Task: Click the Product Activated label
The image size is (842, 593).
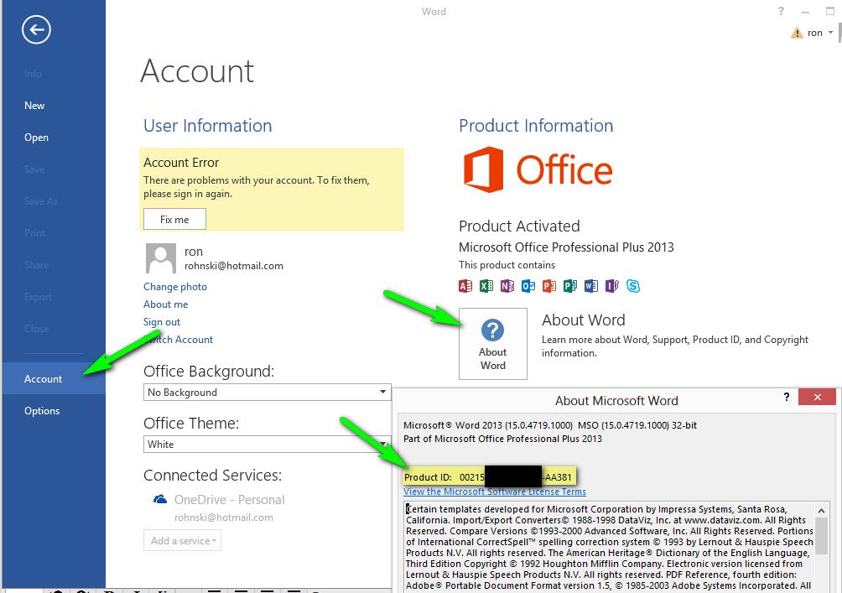Action: point(519,226)
